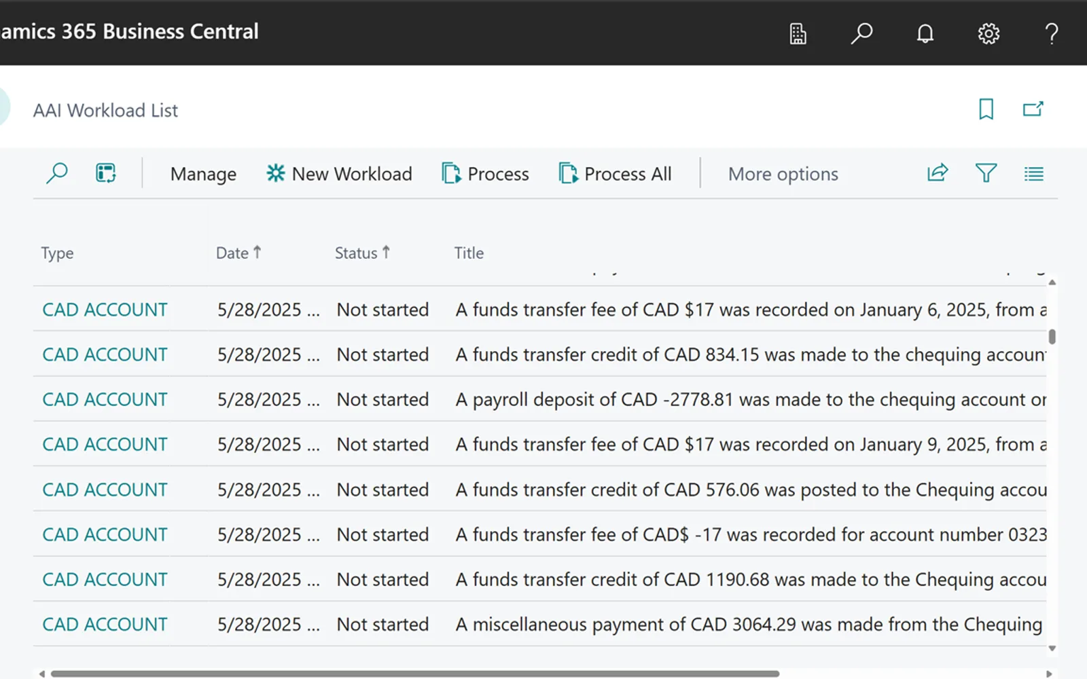The width and height of the screenshot is (1087, 679).
Task: Open CAD ACCOUNT link for January 9 fee
Action: point(105,444)
